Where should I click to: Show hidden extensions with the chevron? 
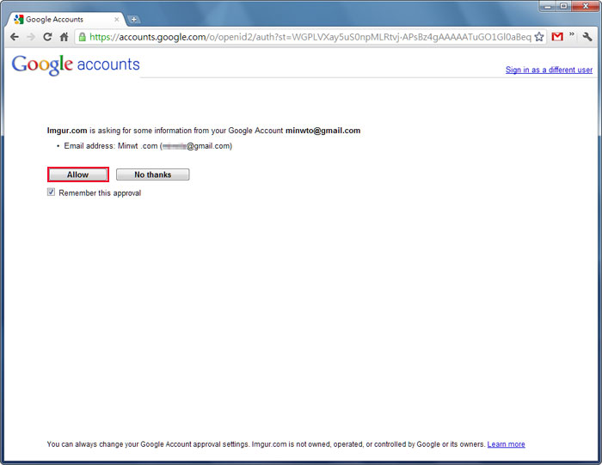click(x=572, y=34)
